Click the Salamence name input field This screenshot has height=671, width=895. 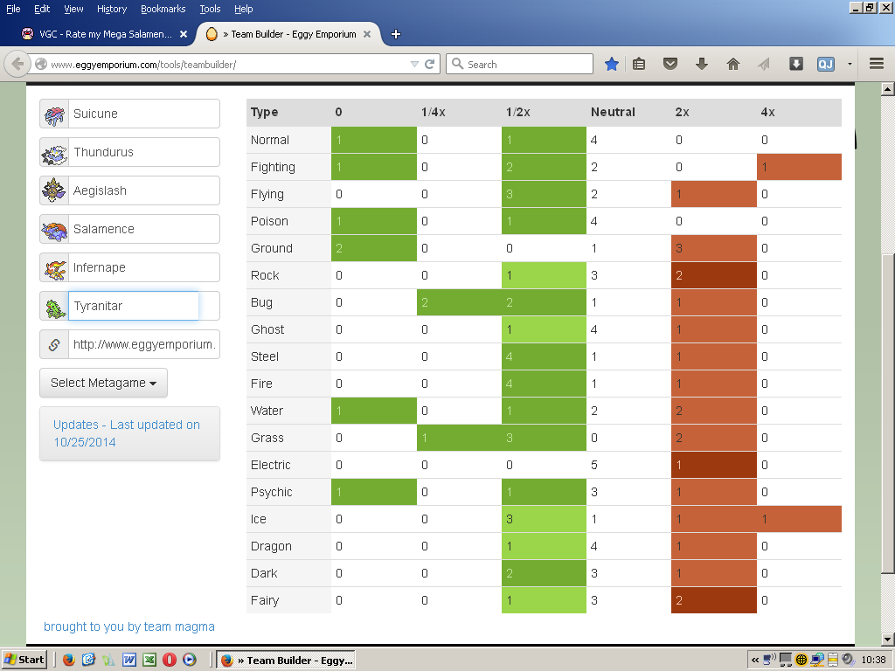144,229
